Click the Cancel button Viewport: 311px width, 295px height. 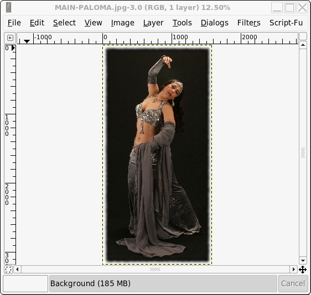(x=293, y=283)
